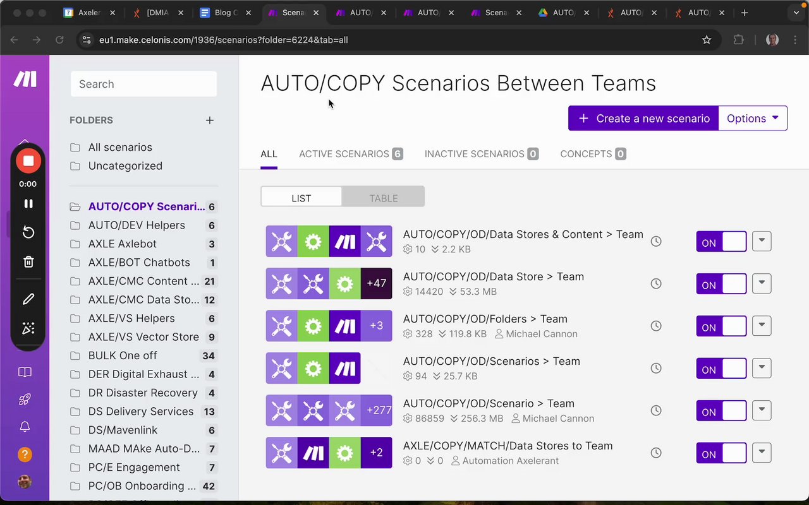Image resolution: width=809 pixels, height=505 pixels.
Task: Show schedule clock for AUTO/COPY/OD/Folders > Team
Action: tap(656, 326)
